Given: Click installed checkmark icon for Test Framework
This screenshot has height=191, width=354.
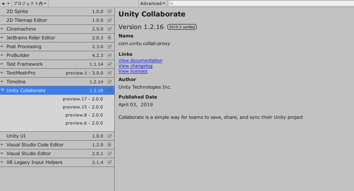Looking at the screenshot, I should pos(109,64).
